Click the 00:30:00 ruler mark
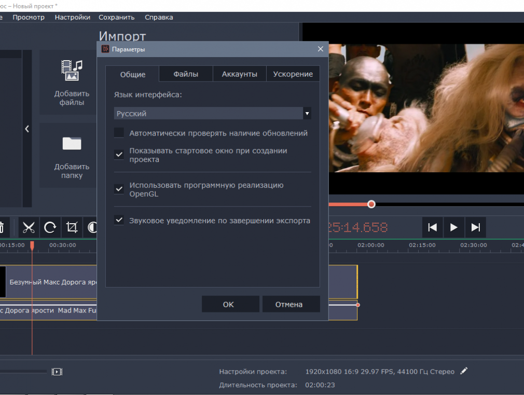This screenshot has height=395, width=524. coord(62,245)
